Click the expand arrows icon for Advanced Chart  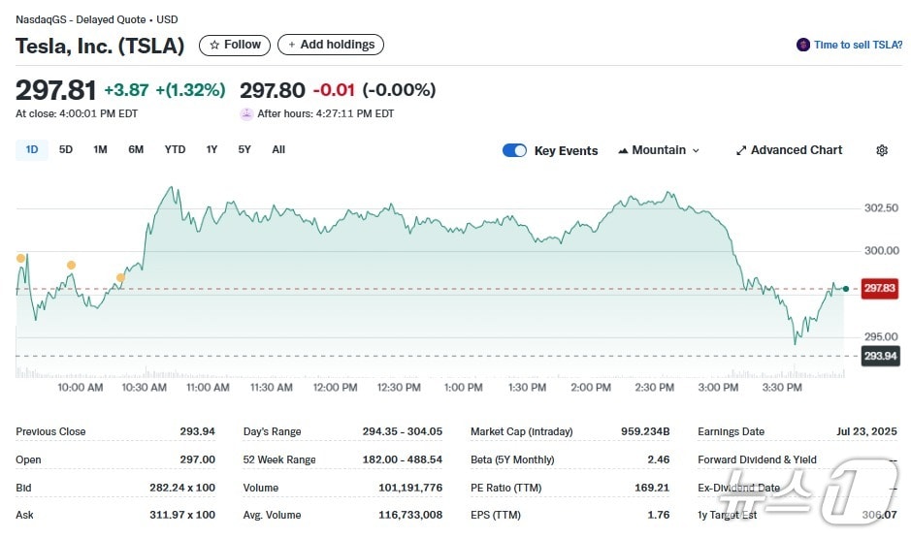(x=741, y=150)
